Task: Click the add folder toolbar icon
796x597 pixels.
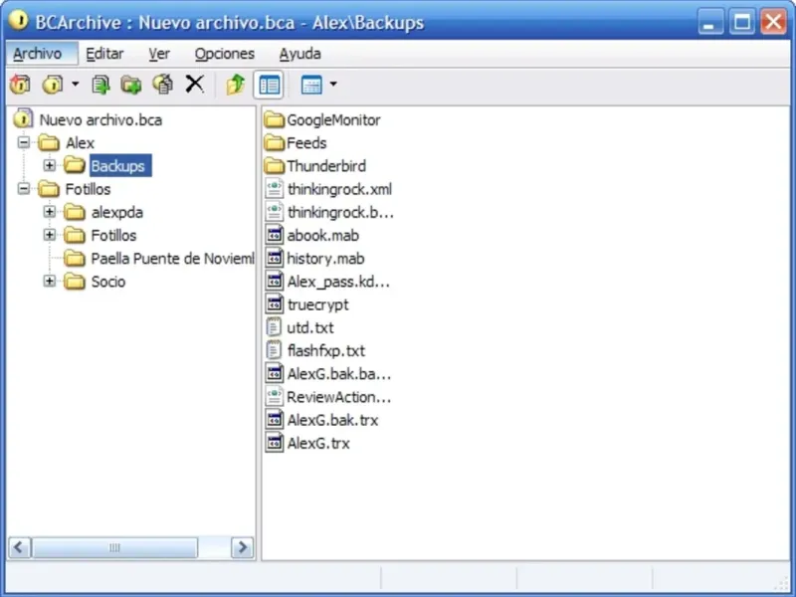Action: click(x=131, y=85)
